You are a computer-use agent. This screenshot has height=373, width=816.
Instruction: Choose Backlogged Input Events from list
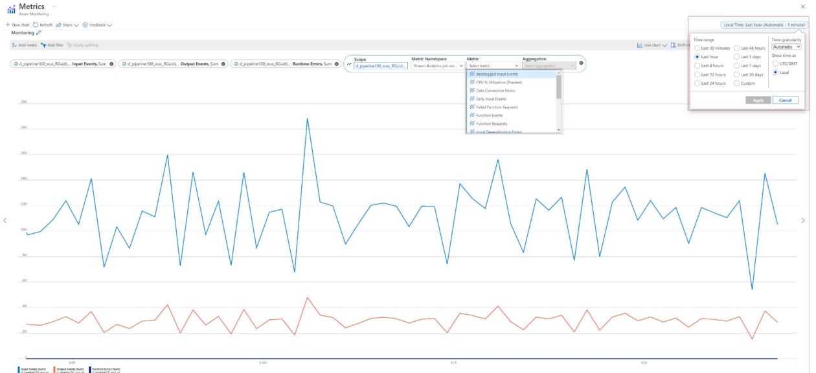[x=511, y=74]
